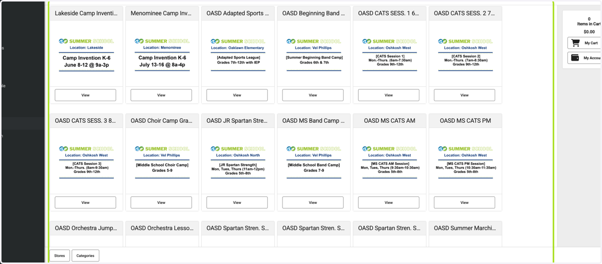Select Summer Beginning Band Camp thumbnail
This screenshot has width=602, height=264.
click(x=314, y=54)
